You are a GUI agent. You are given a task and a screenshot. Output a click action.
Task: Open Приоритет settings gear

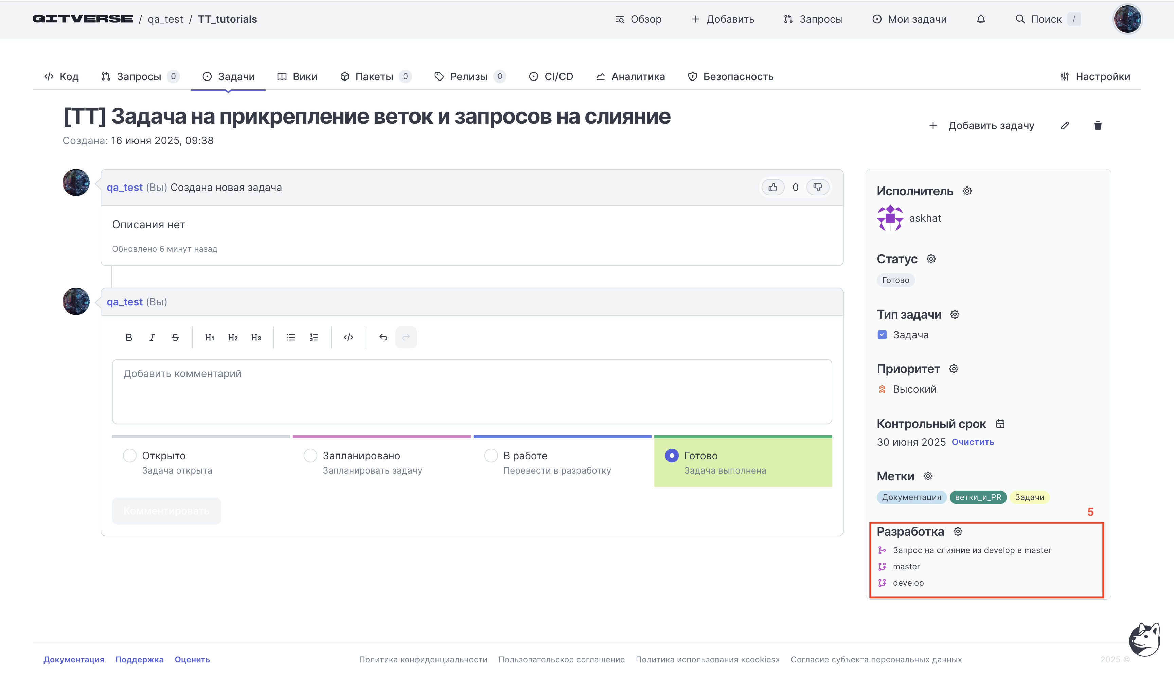954,369
